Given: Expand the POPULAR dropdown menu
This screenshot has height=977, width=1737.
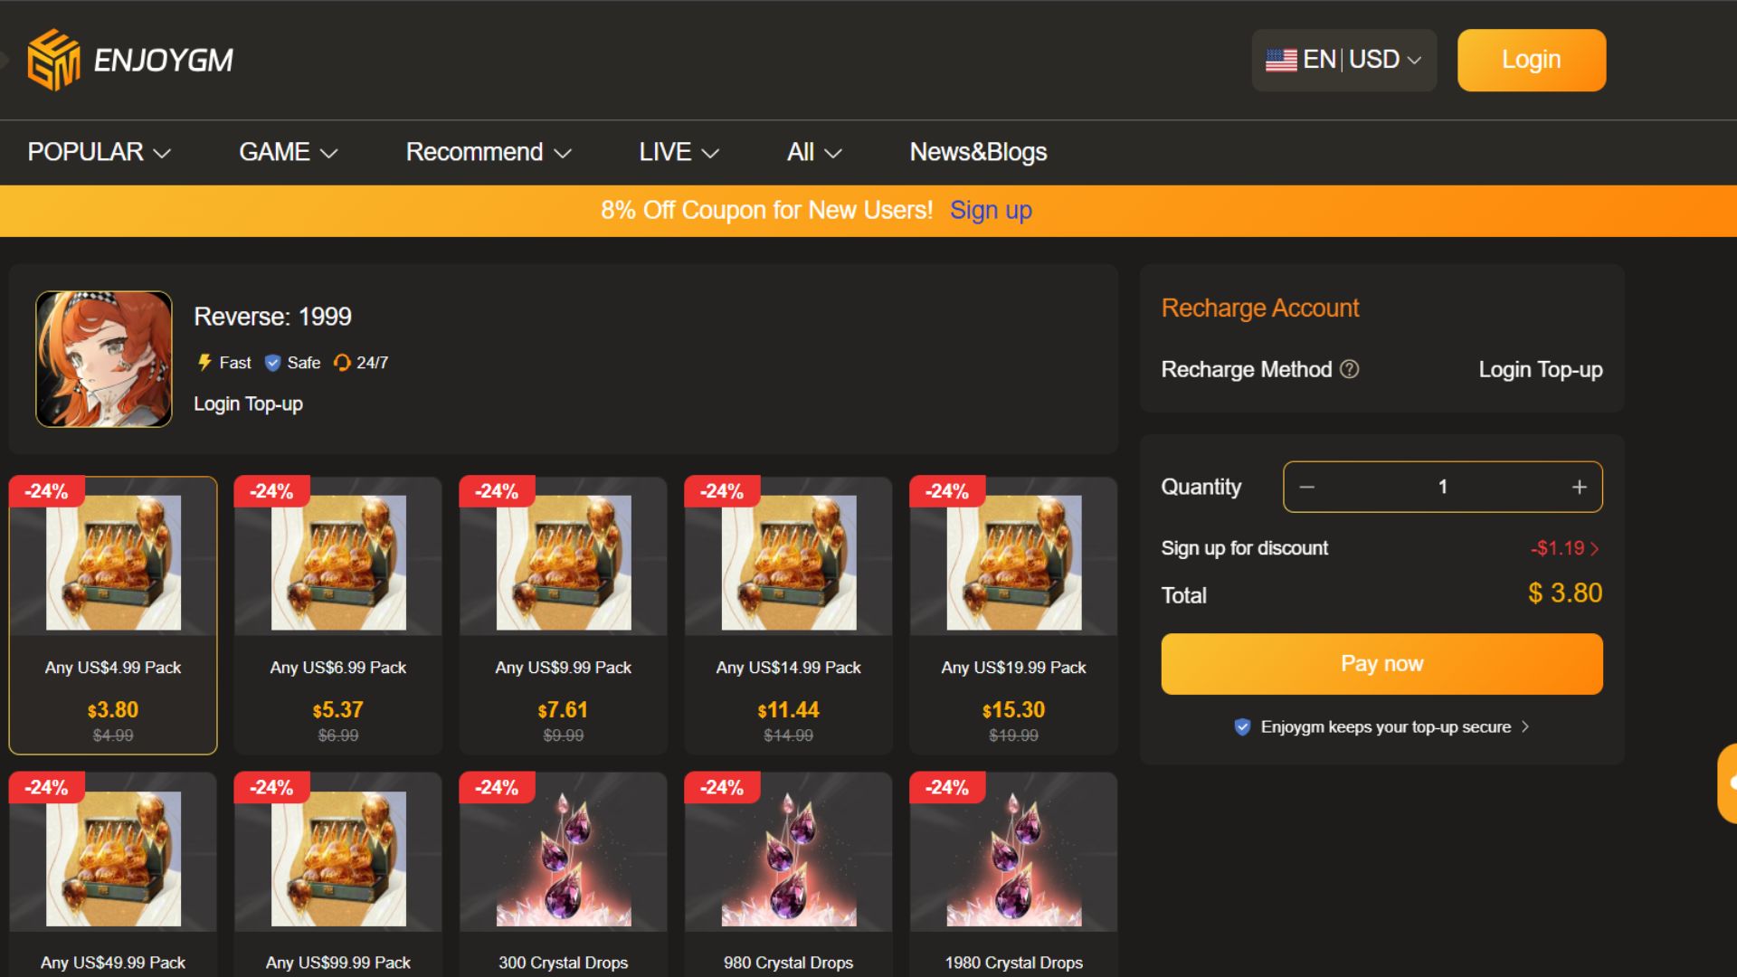Looking at the screenshot, I should click(99, 152).
